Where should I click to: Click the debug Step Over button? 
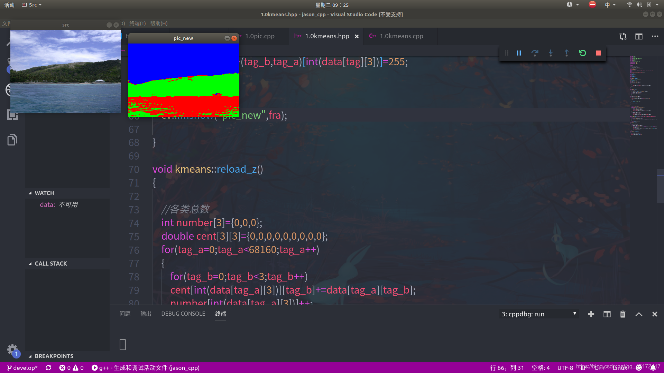click(535, 53)
